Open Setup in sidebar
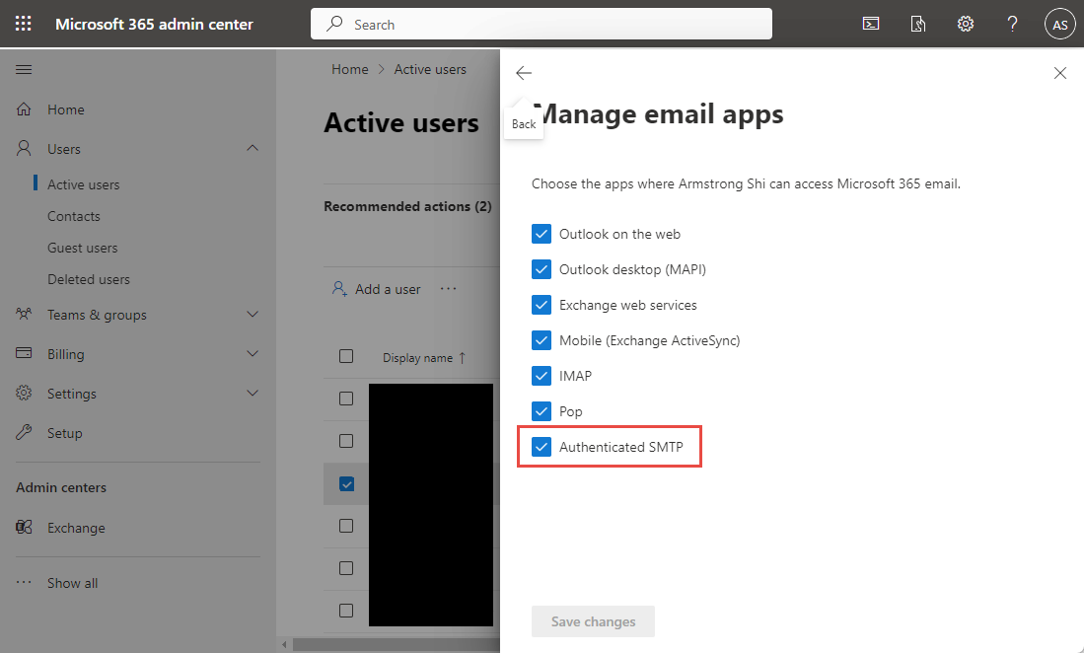 point(64,433)
